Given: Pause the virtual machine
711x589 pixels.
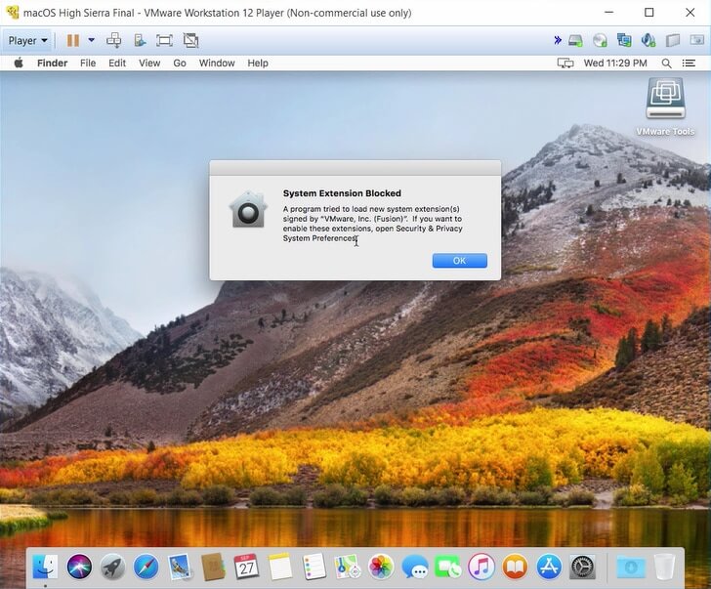Looking at the screenshot, I should pyautogui.click(x=73, y=41).
